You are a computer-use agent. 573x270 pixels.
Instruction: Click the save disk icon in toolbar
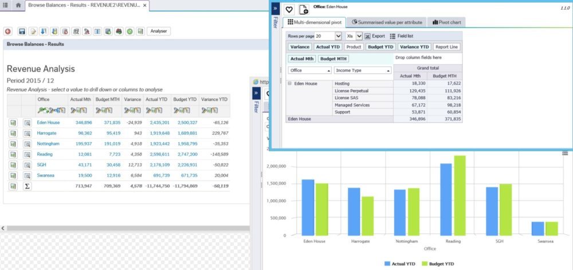[x=22, y=32]
